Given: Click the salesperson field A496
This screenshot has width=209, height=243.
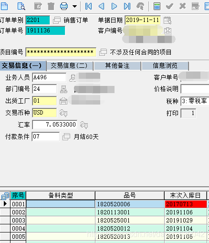Looking at the screenshot, I should pos(49,77).
